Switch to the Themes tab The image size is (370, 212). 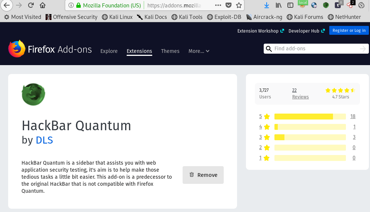pos(170,51)
